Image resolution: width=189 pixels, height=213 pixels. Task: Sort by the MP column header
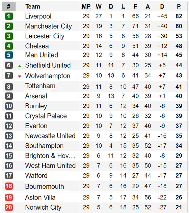coord(86,7)
